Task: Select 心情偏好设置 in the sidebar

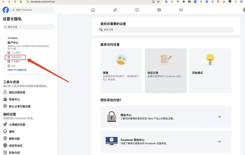Action: [17, 125]
